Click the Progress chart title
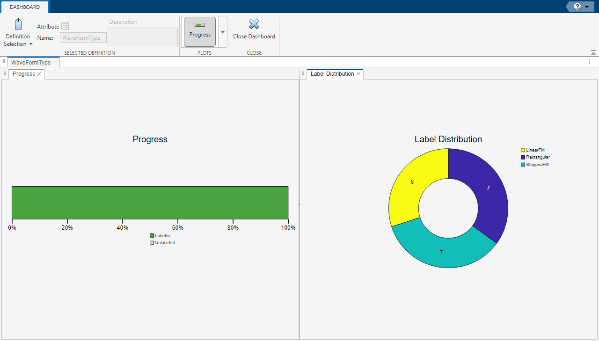 [150, 139]
